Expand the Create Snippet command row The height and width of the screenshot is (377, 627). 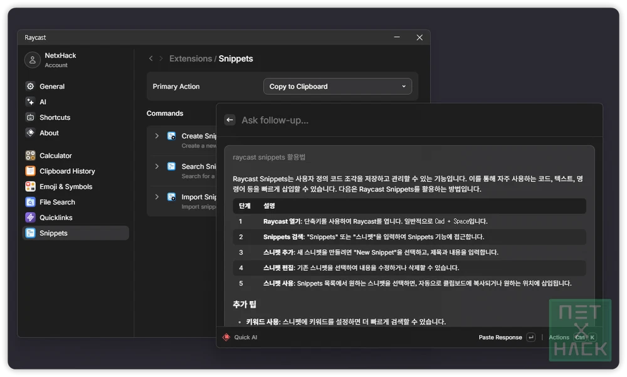click(157, 136)
